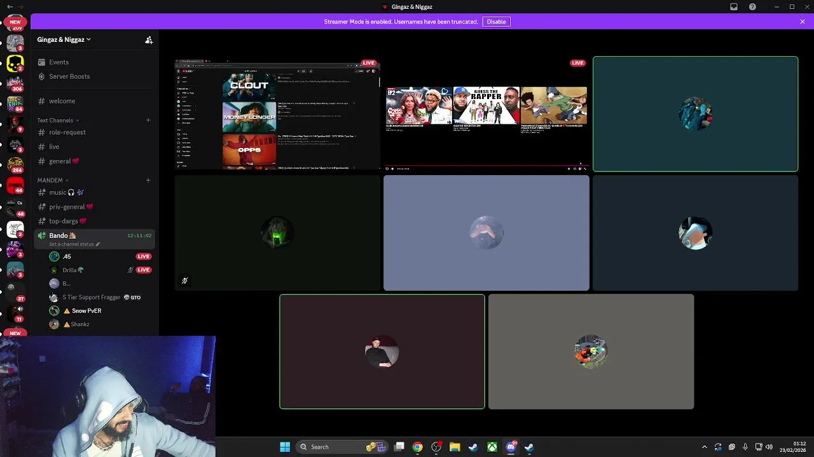Click the .45 user avatar in voice list

[54, 256]
